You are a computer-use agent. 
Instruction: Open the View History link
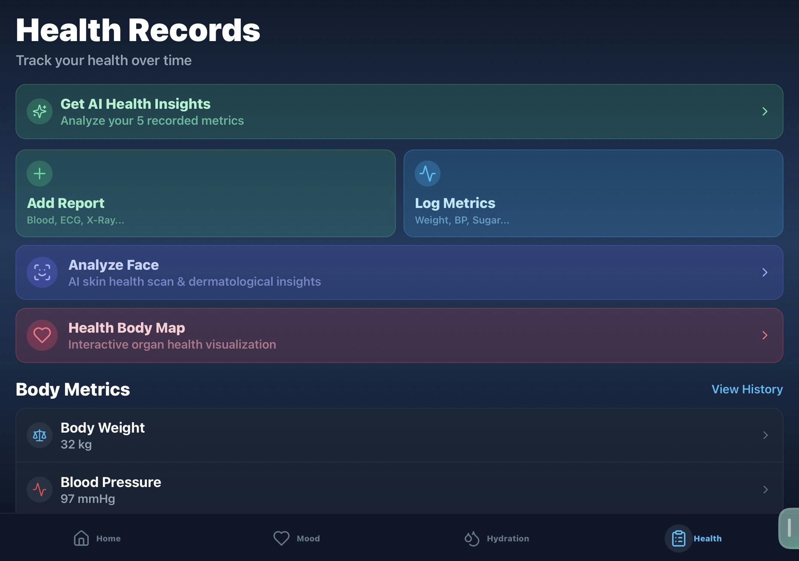coord(747,389)
